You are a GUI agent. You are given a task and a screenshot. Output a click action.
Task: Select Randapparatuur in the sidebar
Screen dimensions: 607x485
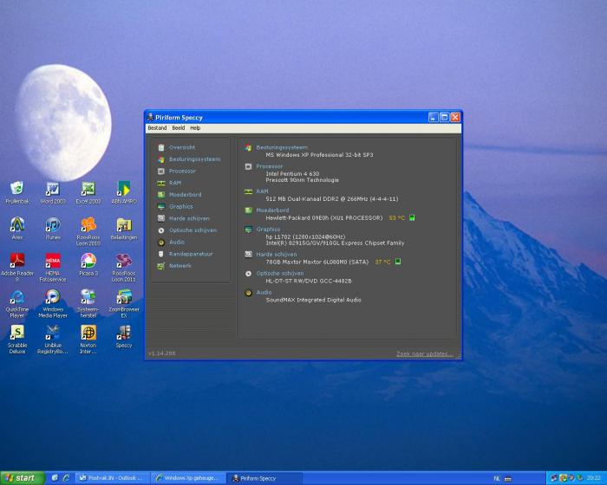click(x=185, y=254)
